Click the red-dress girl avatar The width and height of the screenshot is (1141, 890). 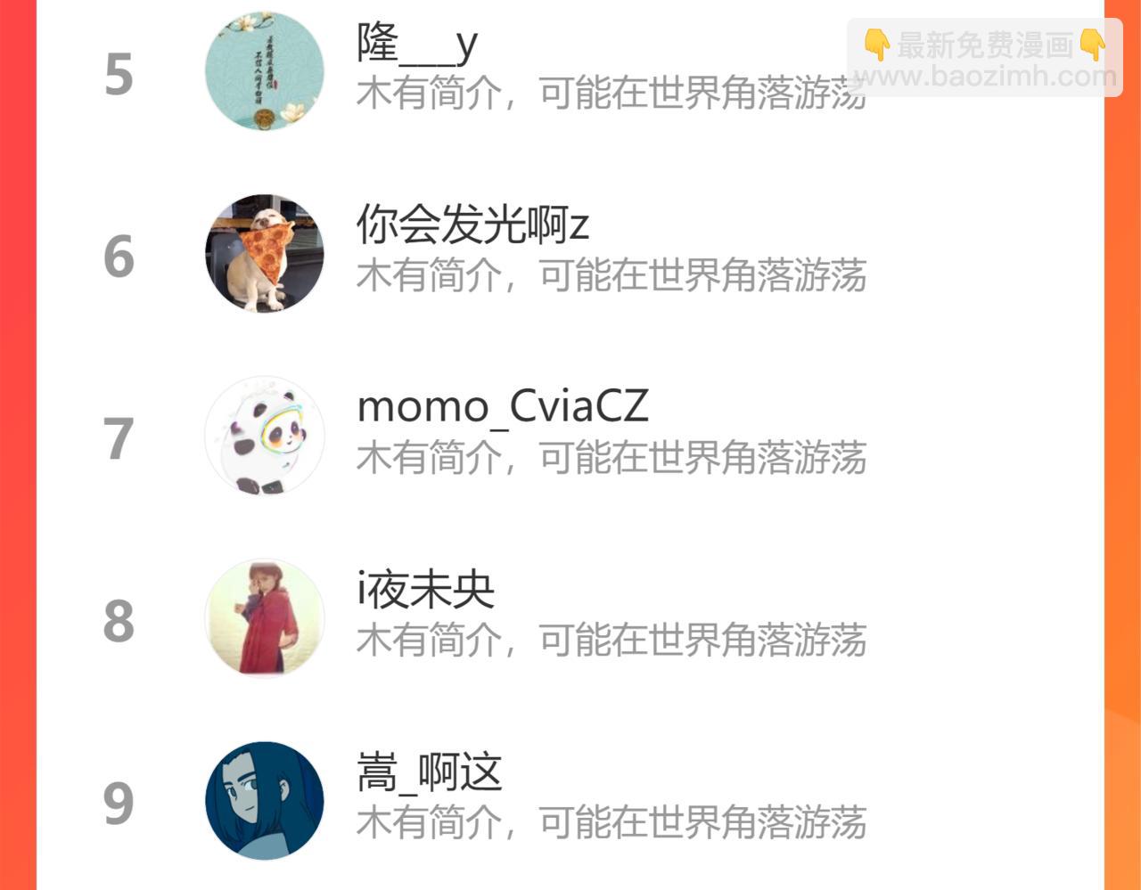click(x=265, y=618)
